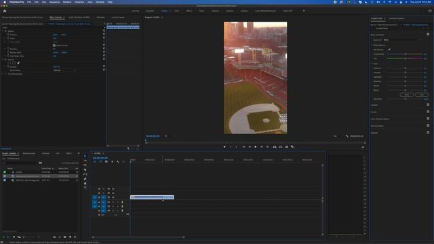
Task: Select the Hand tool
Action: pyautogui.click(x=85, y=184)
